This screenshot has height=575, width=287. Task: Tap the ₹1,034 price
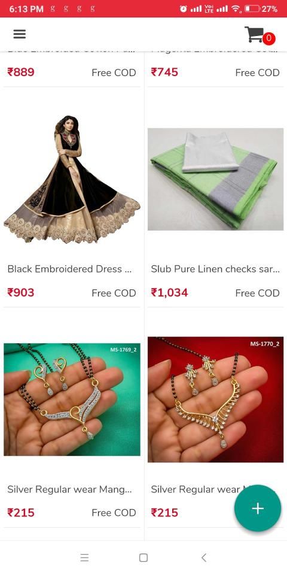(x=169, y=293)
